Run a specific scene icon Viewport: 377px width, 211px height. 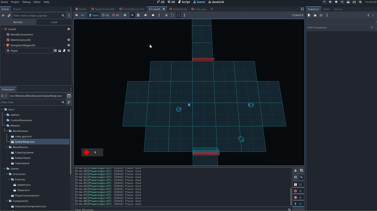click(x=354, y=2)
